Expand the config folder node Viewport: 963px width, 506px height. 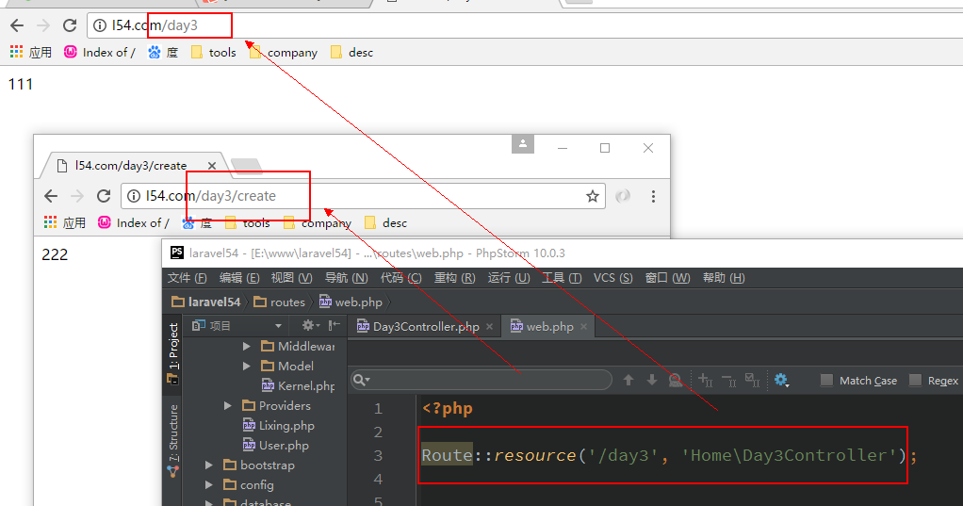(209, 485)
